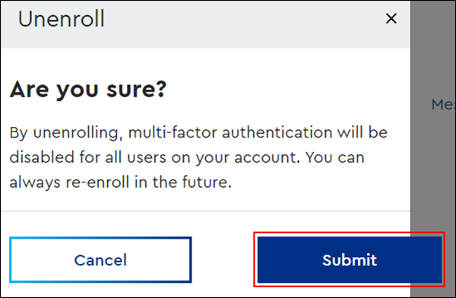This screenshot has height=298, width=456.
Task: Close the Unenroll dialog with the X icon
Action: point(391,18)
